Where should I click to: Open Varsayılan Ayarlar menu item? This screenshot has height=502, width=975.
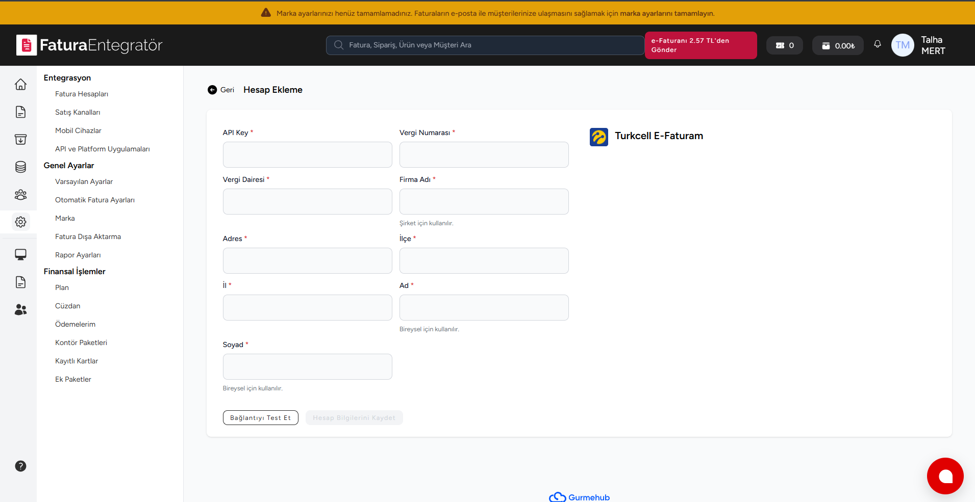click(84, 181)
